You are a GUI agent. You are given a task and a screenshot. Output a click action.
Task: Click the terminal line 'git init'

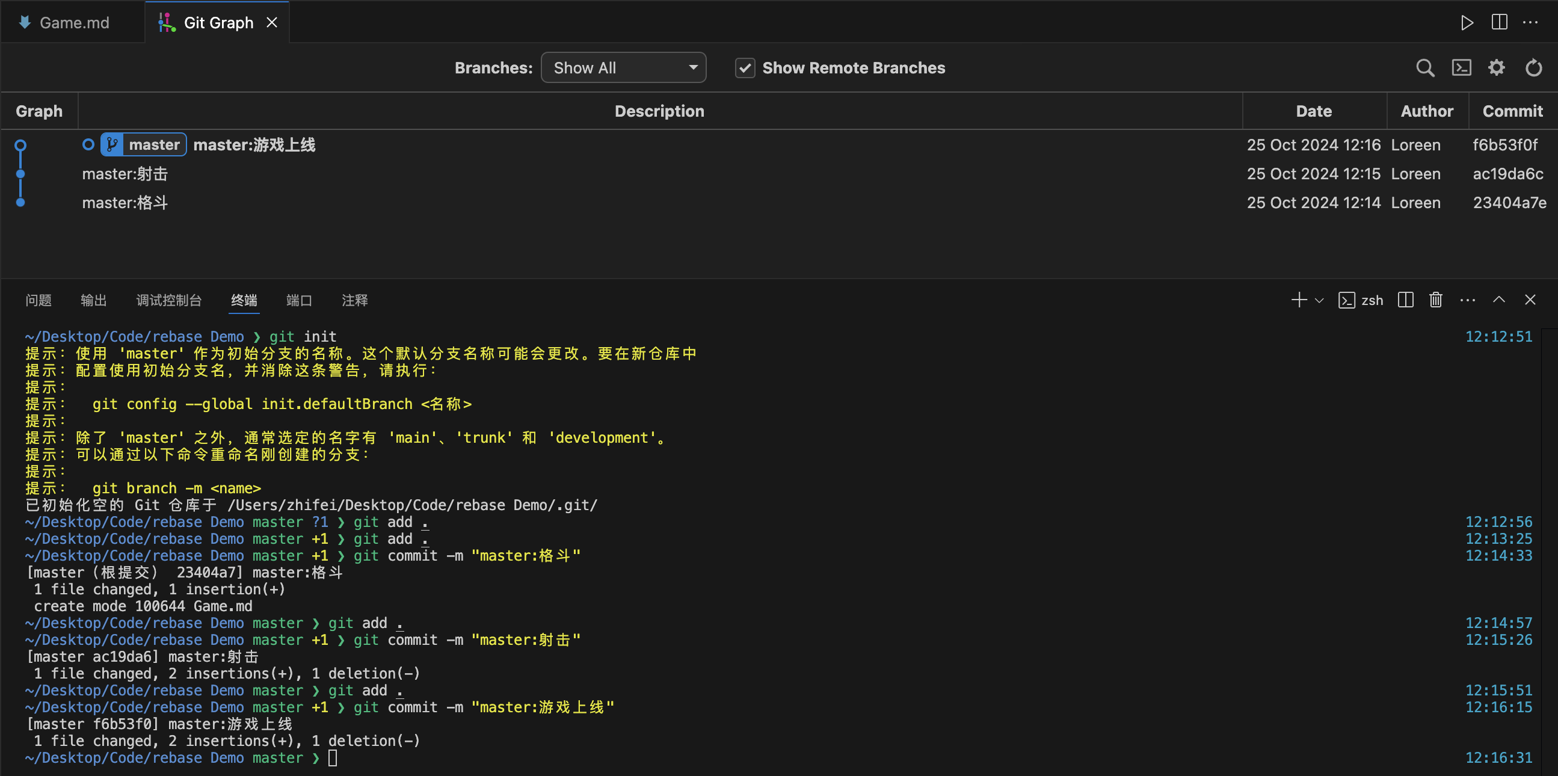303,336
